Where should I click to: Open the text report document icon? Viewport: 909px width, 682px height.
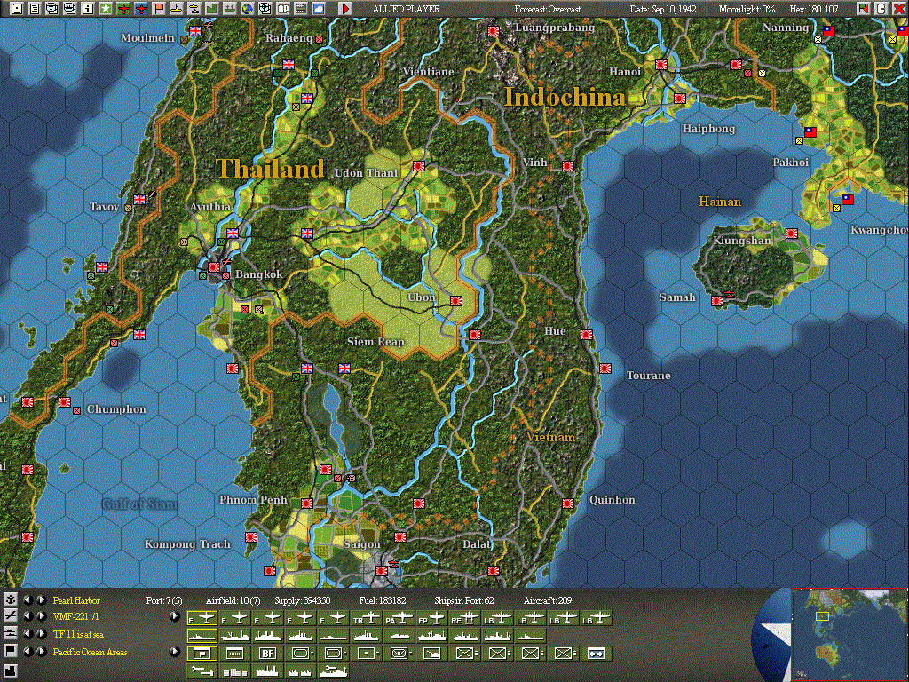(35, 8)
